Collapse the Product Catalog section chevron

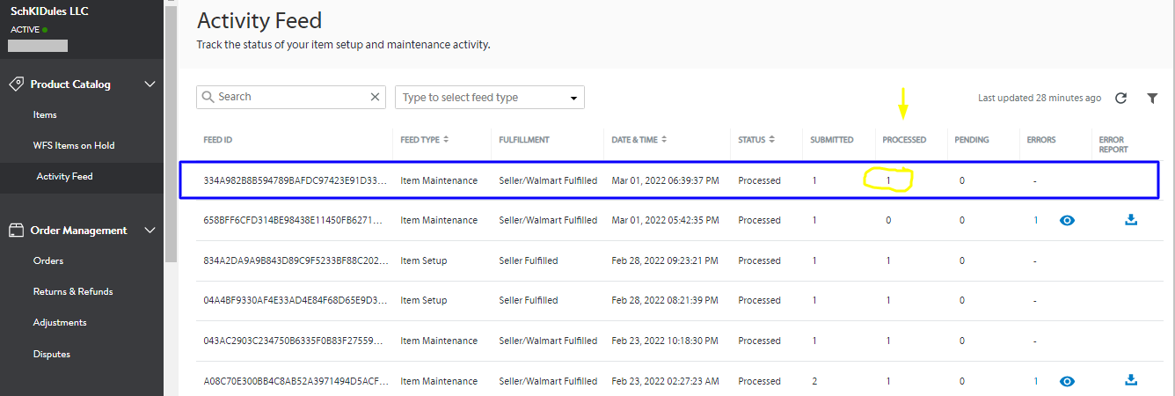click(150, 84)
